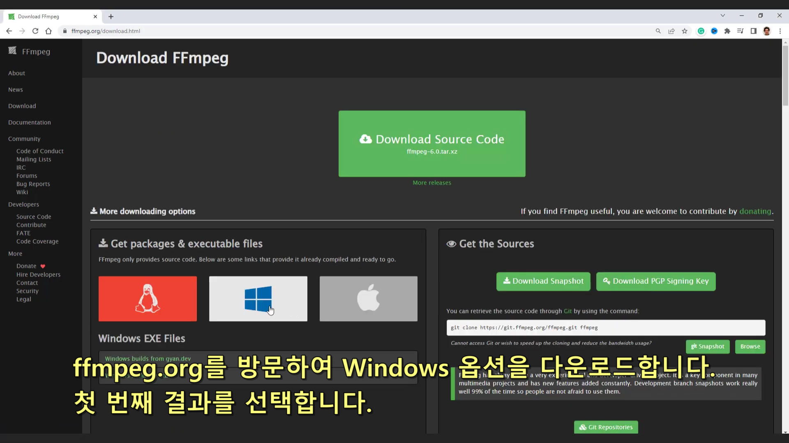789x443 pixels.
Task: Follow the More releases link
Action: [432, 183]
